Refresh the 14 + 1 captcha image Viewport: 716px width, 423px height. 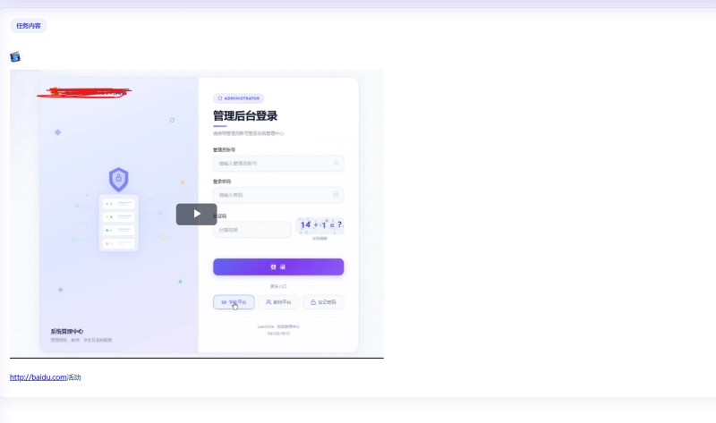(x=320, y=225)
